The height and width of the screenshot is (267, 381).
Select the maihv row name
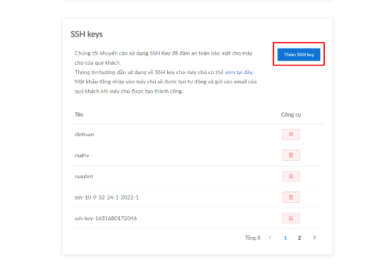(x=82, y=156)
